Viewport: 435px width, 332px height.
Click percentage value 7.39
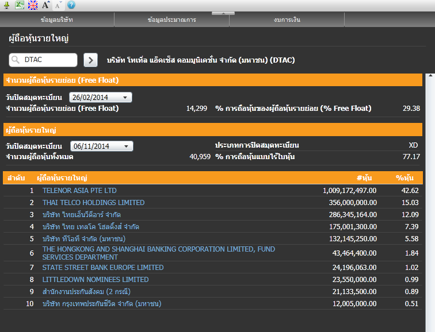point(412,227)
